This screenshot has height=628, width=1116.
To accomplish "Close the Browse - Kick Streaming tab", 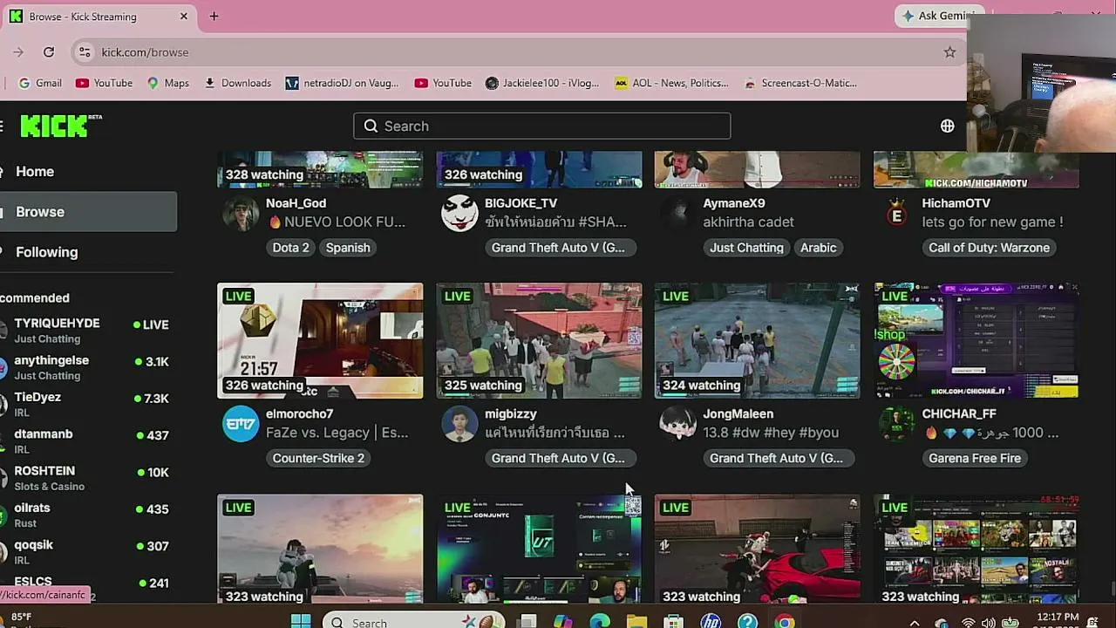I will (184, 17).
